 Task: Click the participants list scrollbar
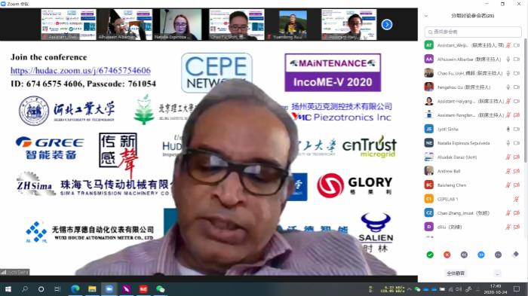tap(525, 101)
